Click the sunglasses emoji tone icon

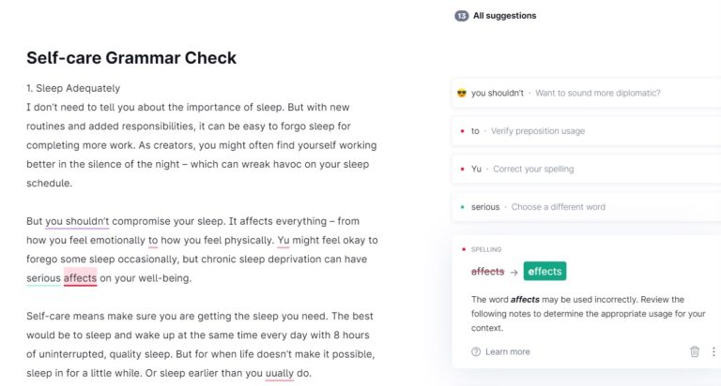point(462,93)
